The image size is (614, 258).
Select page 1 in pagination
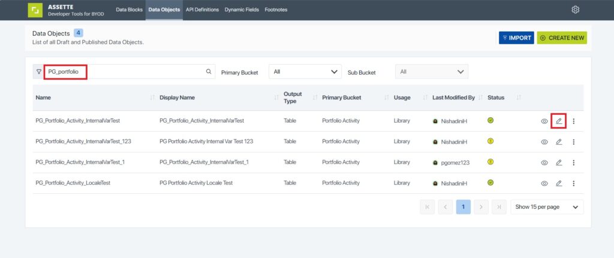pyautogui.click(x=463, y=207)
